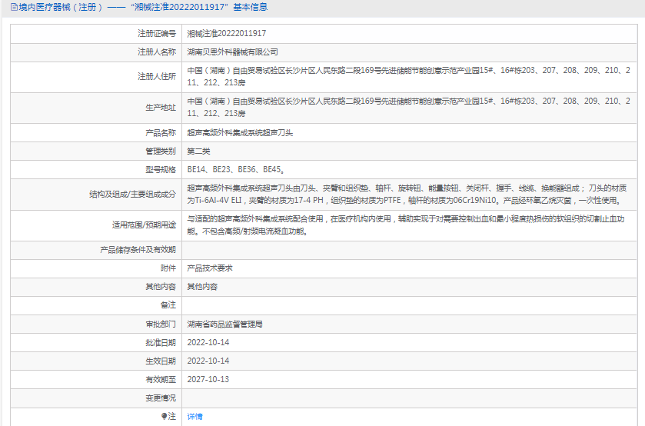The width and height of the screenshot is (645, 426).
Task: Click the 批准日期 label
Action: 161,343
